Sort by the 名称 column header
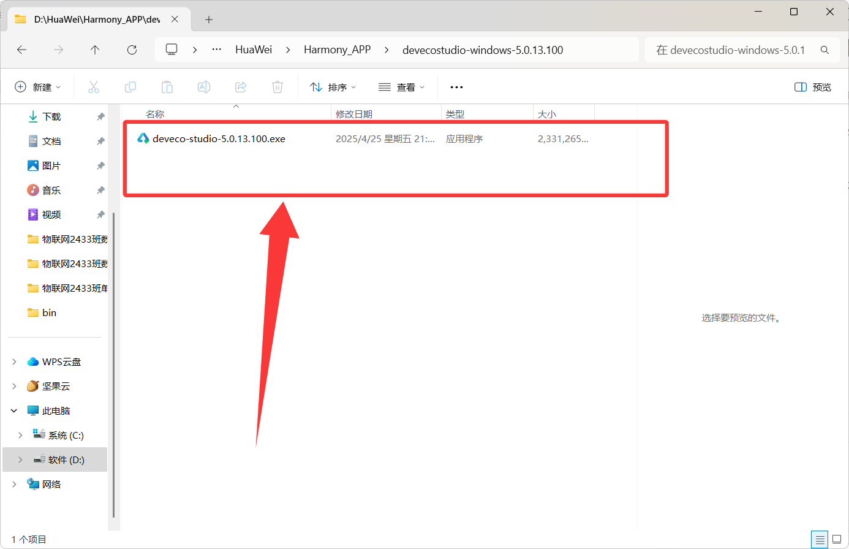 point(155,114)
